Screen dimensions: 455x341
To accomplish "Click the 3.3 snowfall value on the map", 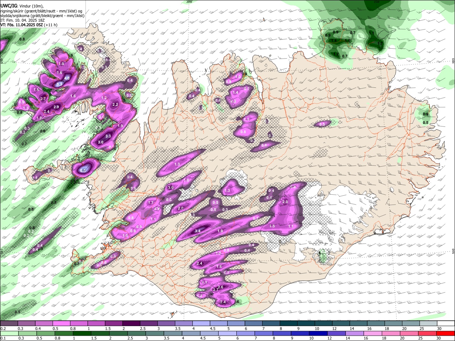I will [x=108, y=136].
